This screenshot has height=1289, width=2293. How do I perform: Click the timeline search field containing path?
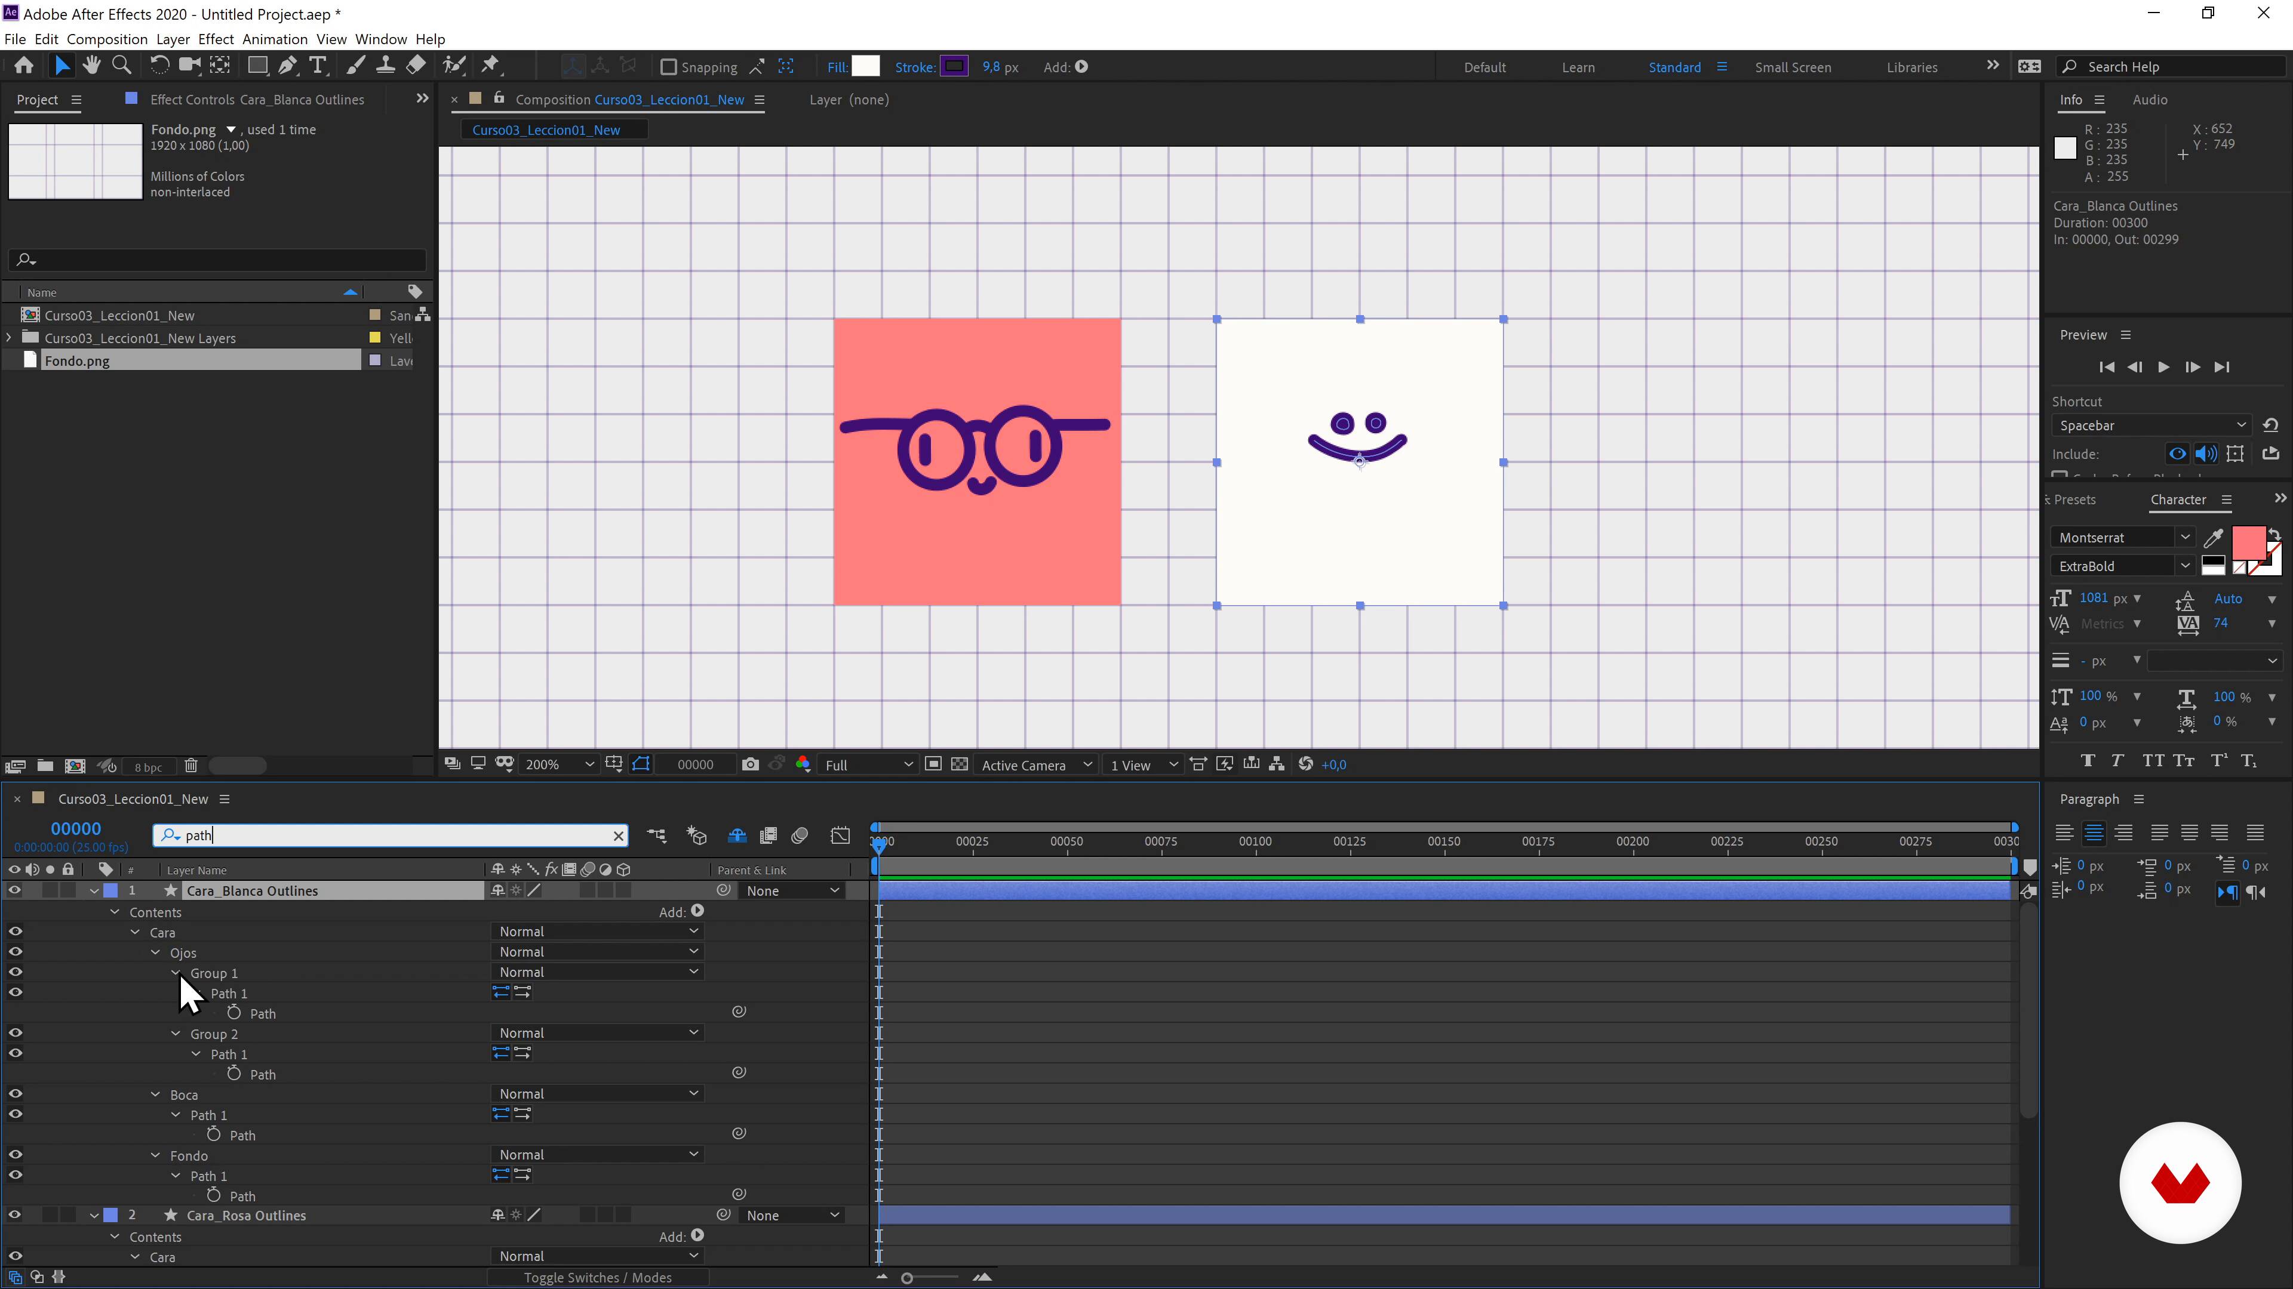pyautogui.click(x=390, y=835)
